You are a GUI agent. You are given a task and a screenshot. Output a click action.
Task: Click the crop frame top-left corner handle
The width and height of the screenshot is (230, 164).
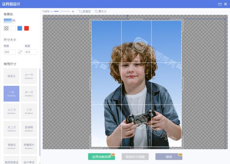(x=91, y=20)
